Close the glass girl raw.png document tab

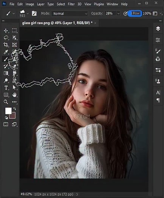(95, 23)
